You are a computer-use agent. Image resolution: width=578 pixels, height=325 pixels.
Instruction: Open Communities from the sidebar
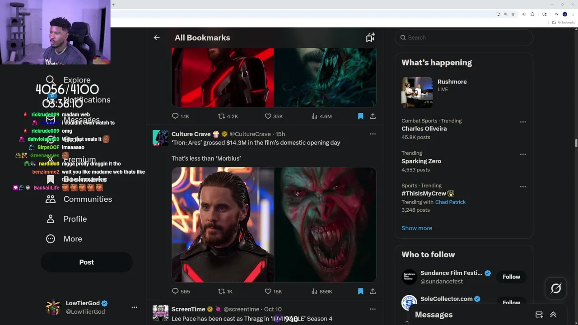(79, 199)
